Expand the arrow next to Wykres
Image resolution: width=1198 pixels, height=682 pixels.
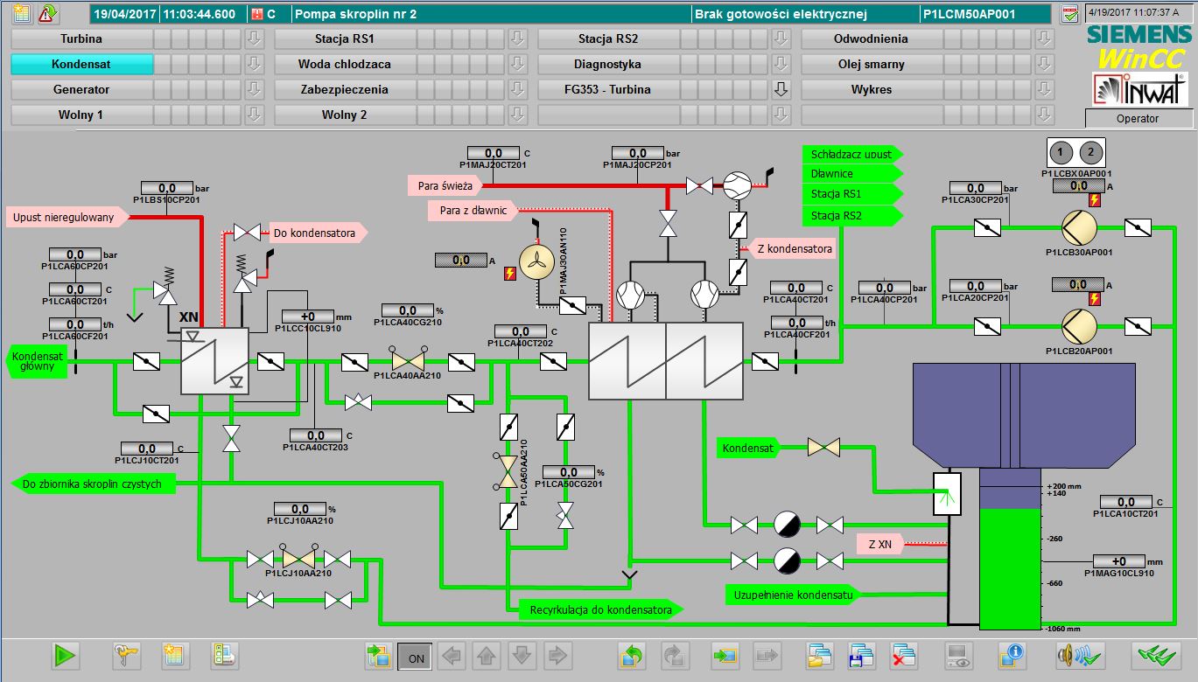point(1044,90)
